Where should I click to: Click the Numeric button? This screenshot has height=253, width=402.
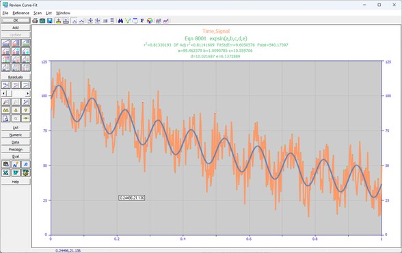(16, 135)
